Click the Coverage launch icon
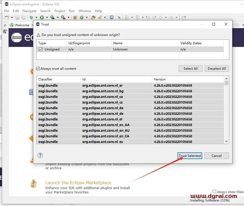244x206 pixels. (53, 17)
